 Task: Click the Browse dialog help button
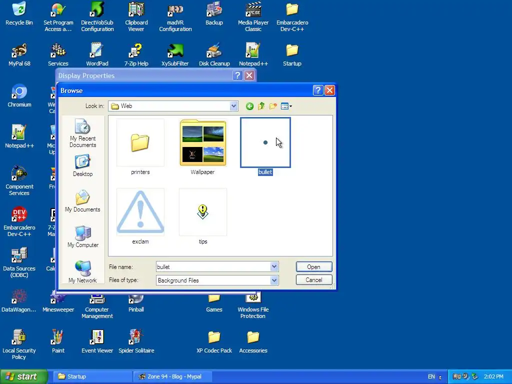coord(317,90)
